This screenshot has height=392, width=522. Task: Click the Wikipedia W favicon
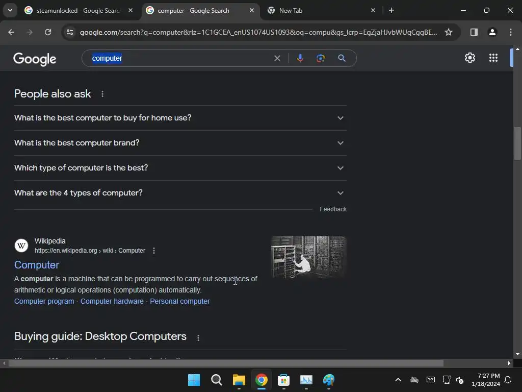point(21,246)
